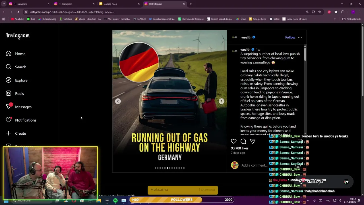
Task: Click wealth avatar in post header
Action: (x=235, y=37)
